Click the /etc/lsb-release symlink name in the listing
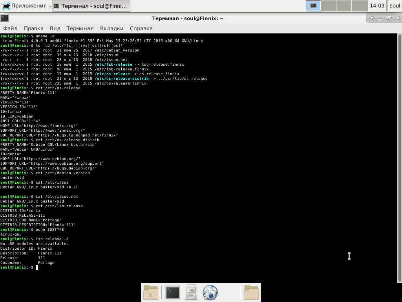The height and width of the screenshot is (302, 402). (113, 64)
